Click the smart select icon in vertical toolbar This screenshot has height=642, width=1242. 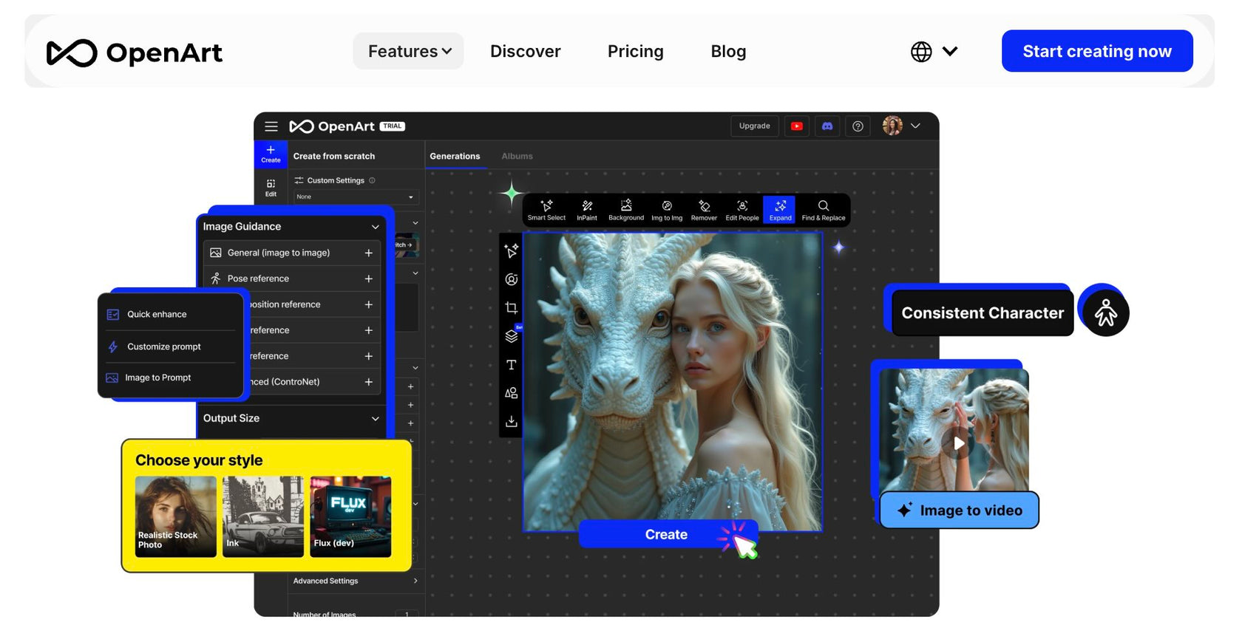(511, 250)
